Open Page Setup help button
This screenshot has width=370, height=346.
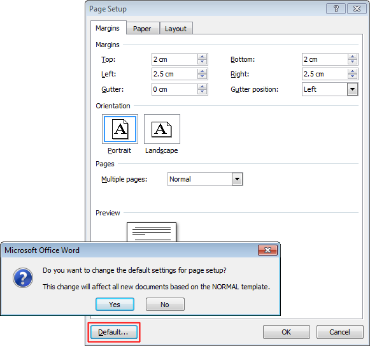pos(336,9)
